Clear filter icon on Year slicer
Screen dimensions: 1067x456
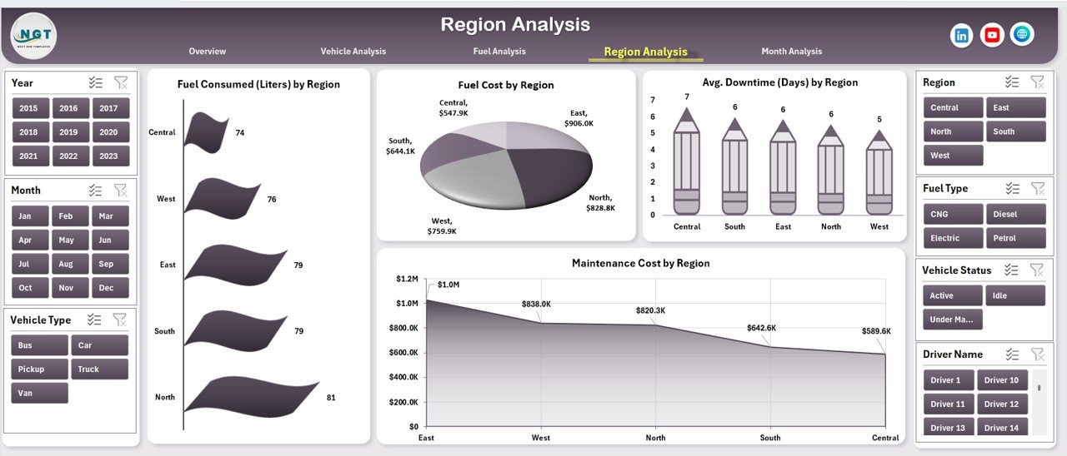(121, 82)
